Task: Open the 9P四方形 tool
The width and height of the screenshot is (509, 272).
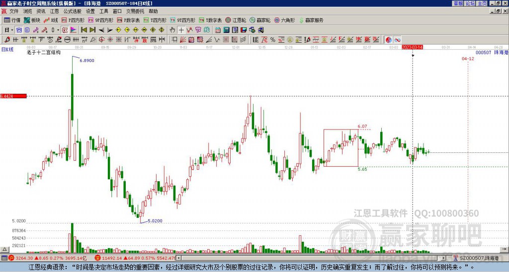Action: (100, 20)
